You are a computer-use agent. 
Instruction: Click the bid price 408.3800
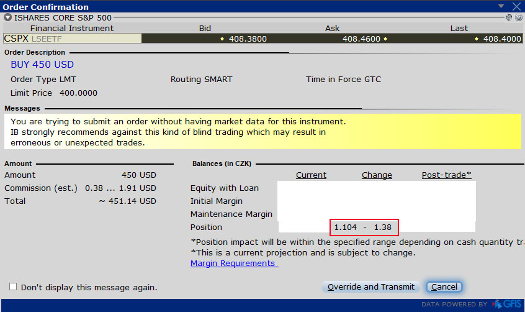coord(248,39)
